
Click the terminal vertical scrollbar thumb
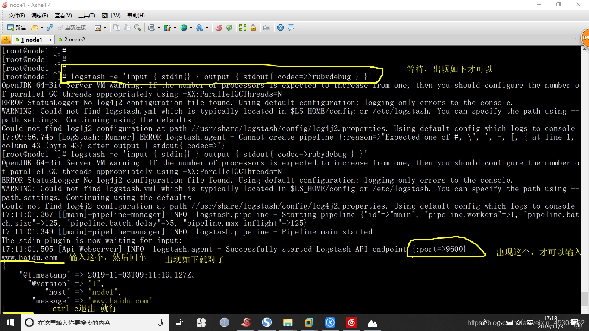pyautogui.click(x=585, y=298)
